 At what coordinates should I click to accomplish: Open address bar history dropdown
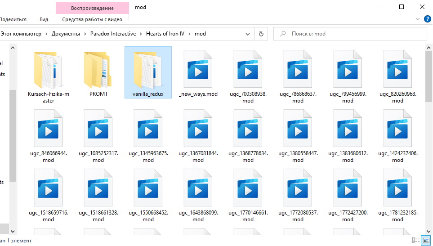click(x=248, y=34)
